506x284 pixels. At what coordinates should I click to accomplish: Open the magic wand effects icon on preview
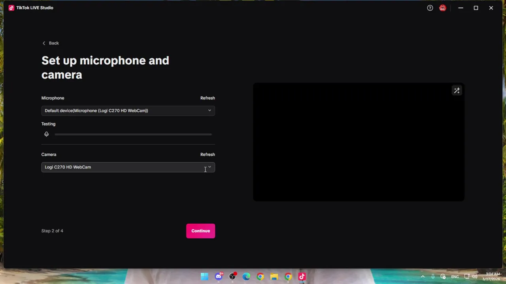pyautogui.click(x=457, y=91)
